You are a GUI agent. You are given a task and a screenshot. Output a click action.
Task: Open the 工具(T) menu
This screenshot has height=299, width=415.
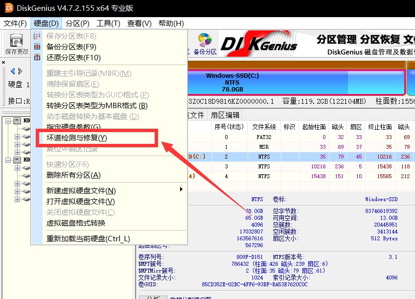click(107, 23)
